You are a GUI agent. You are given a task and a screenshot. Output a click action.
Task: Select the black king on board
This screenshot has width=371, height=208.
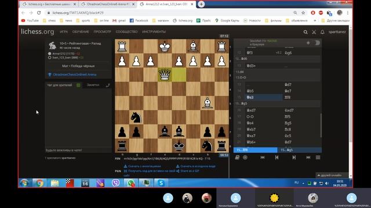pos(179,146)
